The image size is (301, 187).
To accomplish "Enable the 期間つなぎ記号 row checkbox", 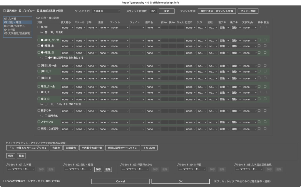I will [x=39, y=128].
